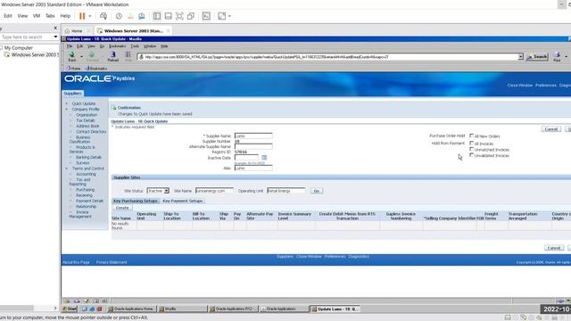571x321 pixels.
Task: Click the Close Window link in Oracle header
Action: (520, 86)
